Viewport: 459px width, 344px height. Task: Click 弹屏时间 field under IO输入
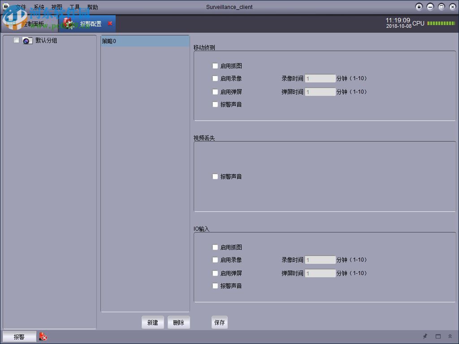320,273
